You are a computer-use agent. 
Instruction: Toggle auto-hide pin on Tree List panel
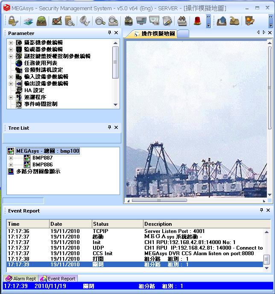coord(109,128)
